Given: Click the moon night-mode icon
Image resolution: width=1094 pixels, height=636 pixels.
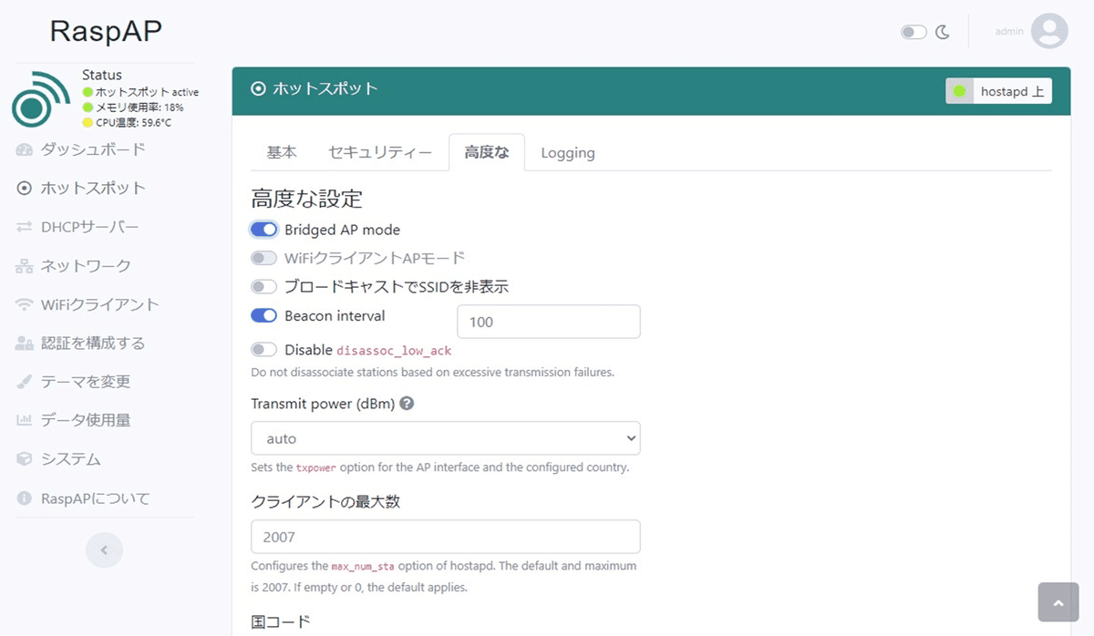Looking at the screenshot, I should point(943,32).
